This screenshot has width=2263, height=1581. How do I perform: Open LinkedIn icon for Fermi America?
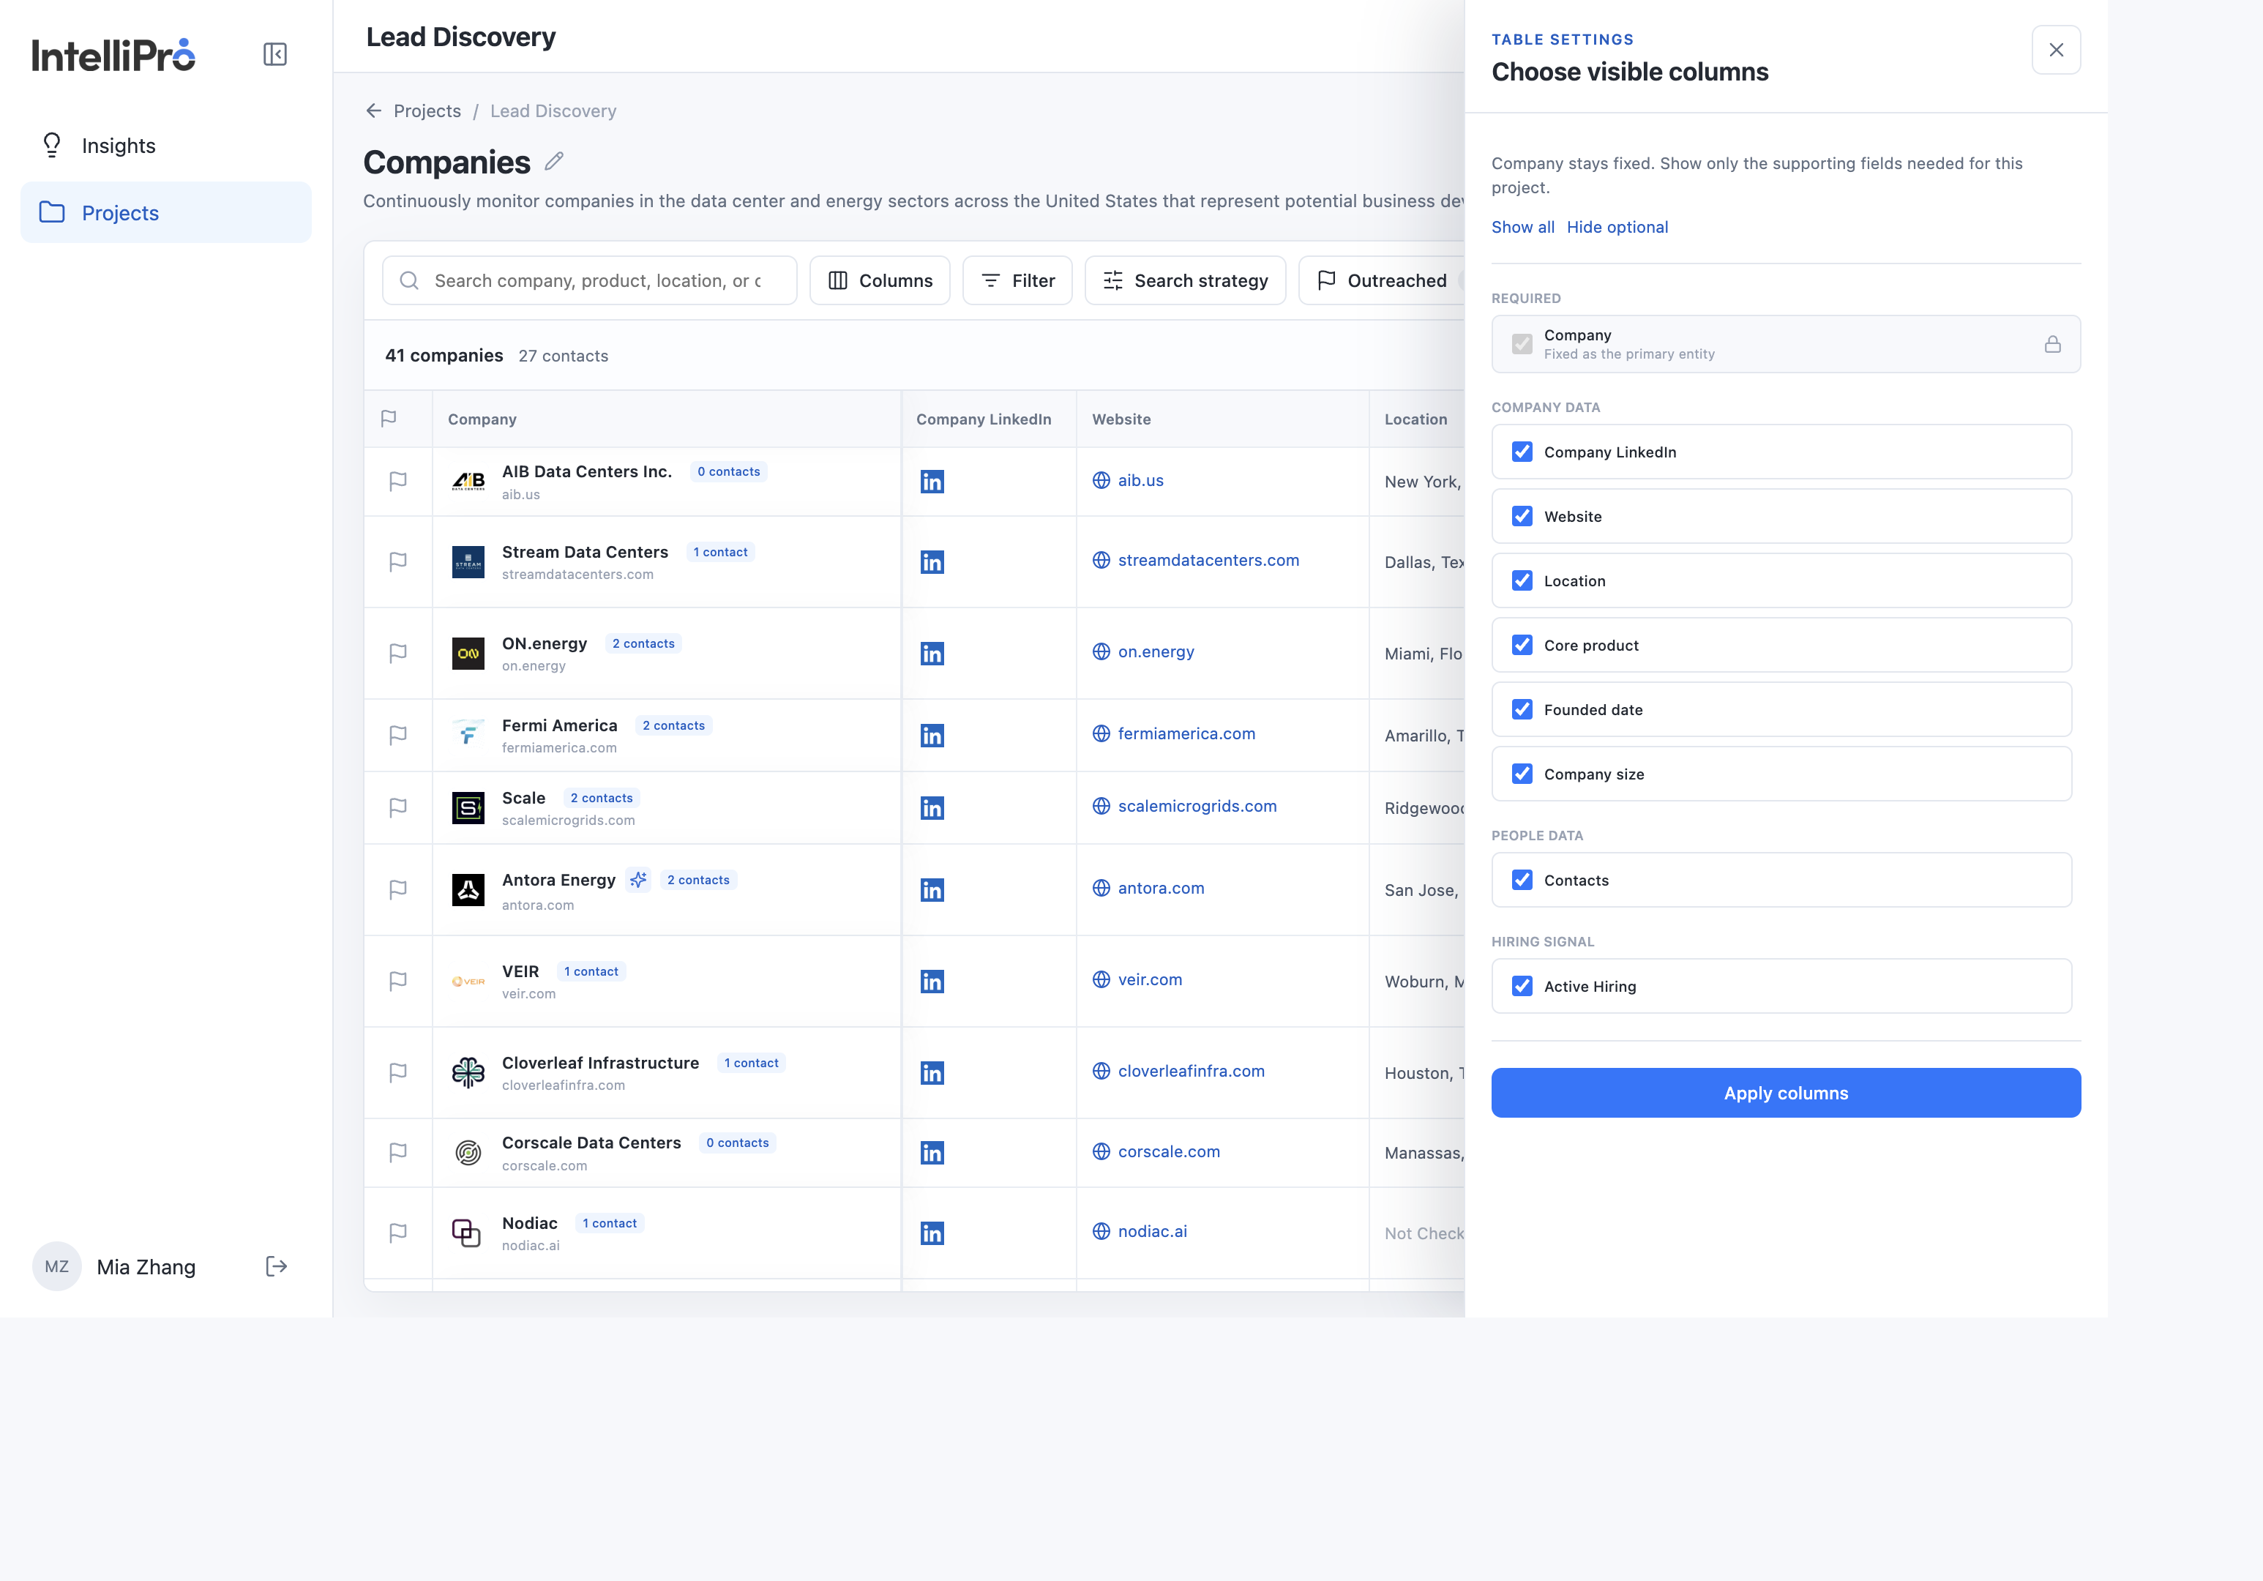932,736
